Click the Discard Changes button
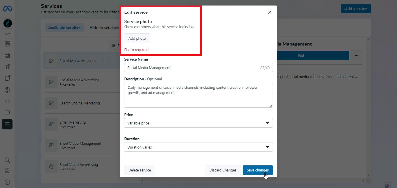The width and height of the screenshot is (397, 188). (223, 170)
